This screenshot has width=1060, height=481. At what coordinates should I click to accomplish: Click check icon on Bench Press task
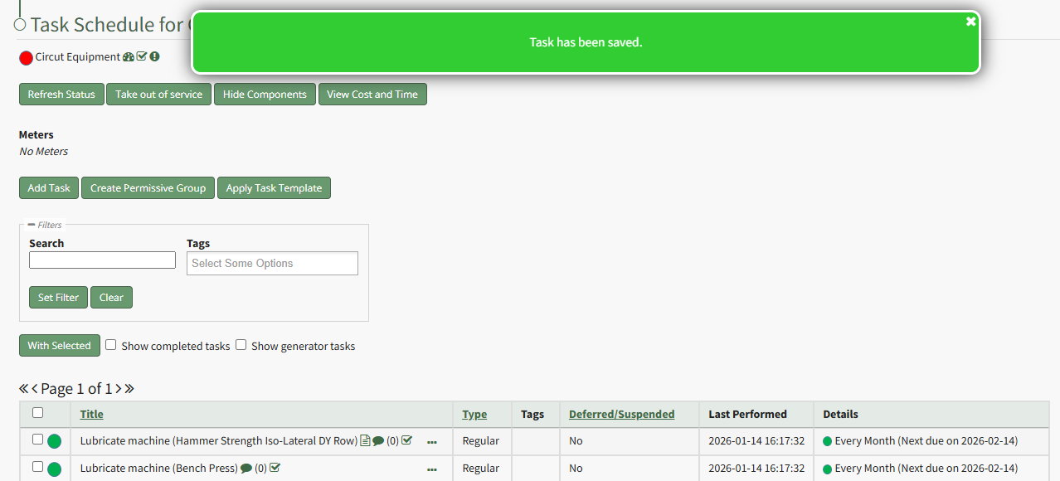coord(275,469)
